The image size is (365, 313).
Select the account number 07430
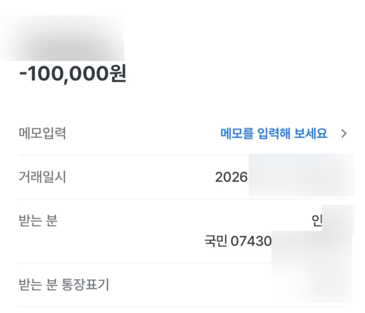point(251,241)
